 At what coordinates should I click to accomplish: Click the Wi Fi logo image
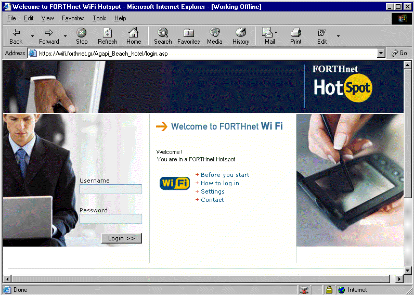[175, 183]
